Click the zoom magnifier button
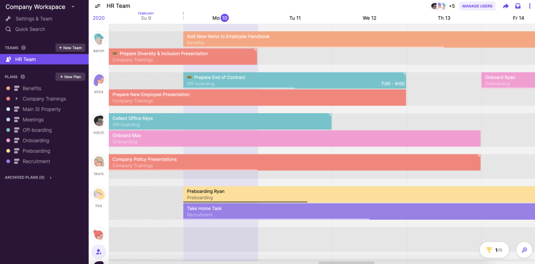This screenshot has height=264, width=535. click(x=525, y=250)
